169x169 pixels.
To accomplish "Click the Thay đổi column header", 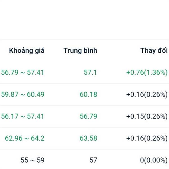I will tap(154, 50).
